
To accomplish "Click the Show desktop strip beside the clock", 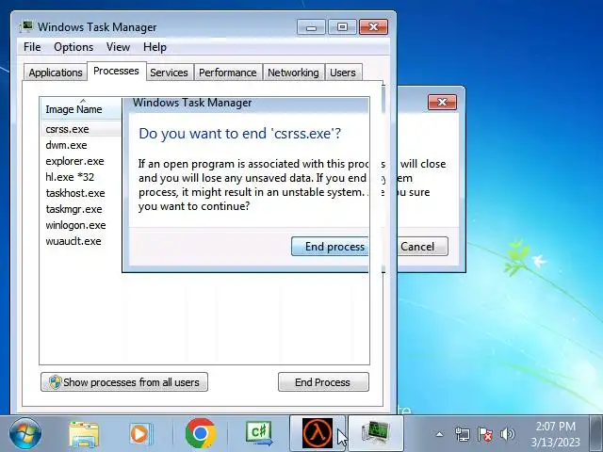I will click(x=596, y=433).
